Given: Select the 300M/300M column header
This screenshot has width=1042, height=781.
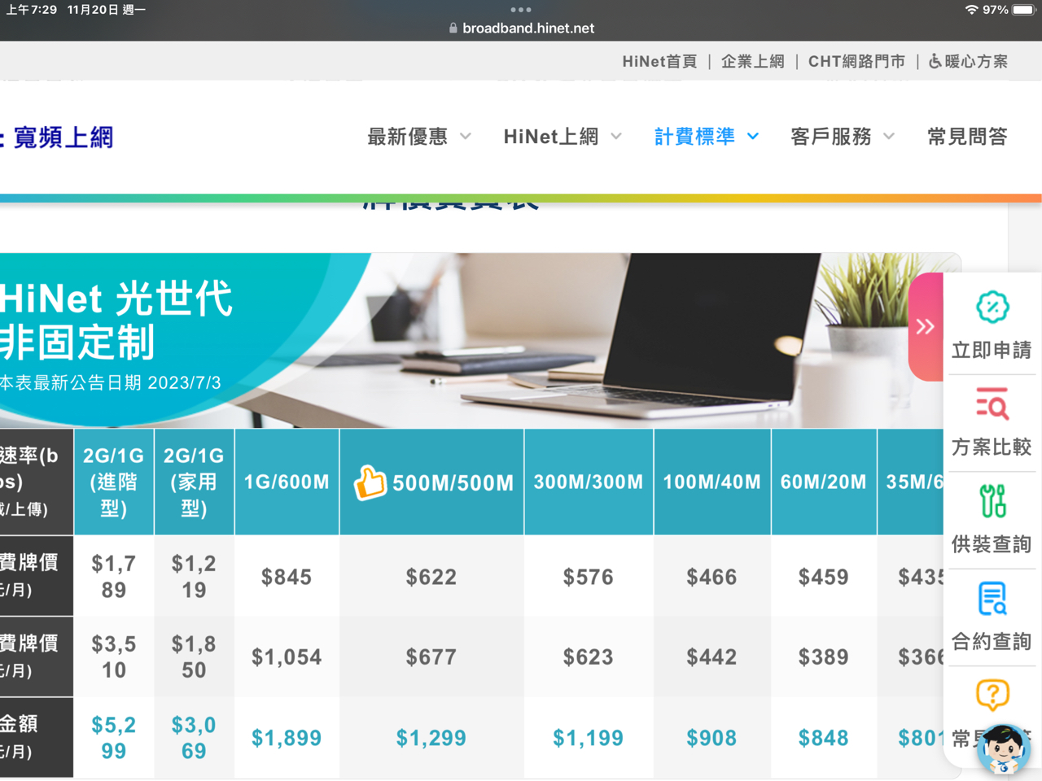Looking at the screenshot, I should point(589,482).
